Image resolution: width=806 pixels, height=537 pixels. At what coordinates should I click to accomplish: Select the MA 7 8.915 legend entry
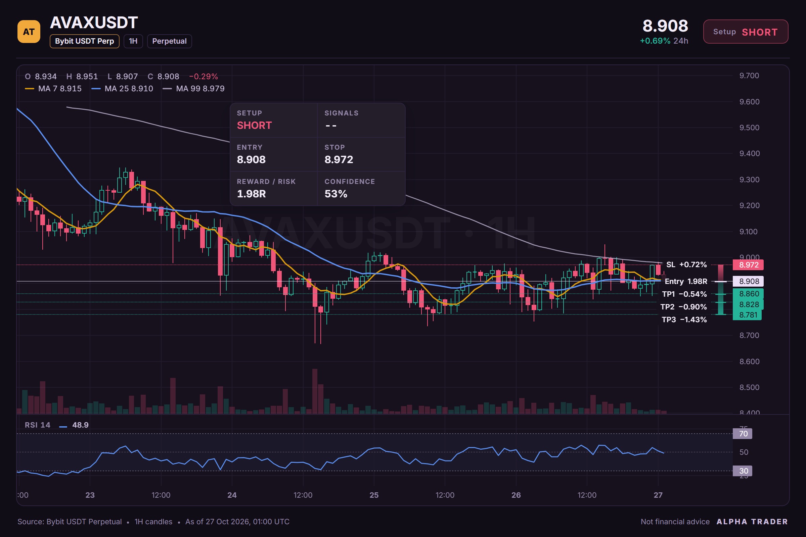point(53,89)
